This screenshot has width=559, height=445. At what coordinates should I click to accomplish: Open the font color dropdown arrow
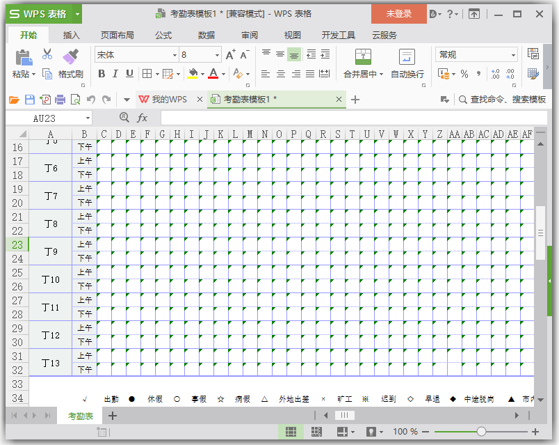[x=222, y=73]
